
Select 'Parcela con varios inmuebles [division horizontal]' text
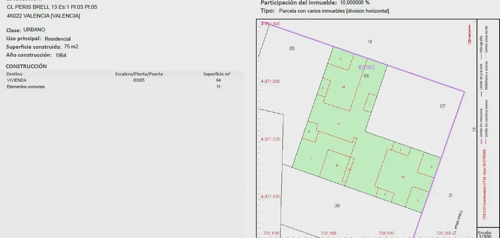pyautogui.click(x=334, y=11)
